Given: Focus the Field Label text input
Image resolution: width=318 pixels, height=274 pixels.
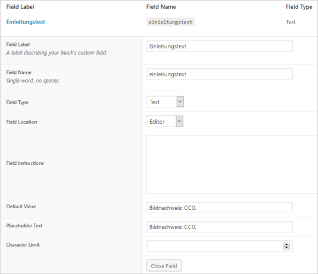Looking at the screenshot, I should tap(219, 46).
